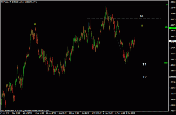176x115 pixels.
Task: Click the 1.51450 price scale value
Action: click(172, 88)
